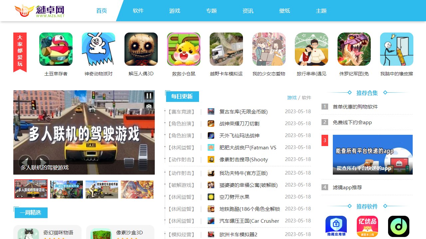The image size is (426, 239).
Task: Select the motorcycle game slide thumbnail
Action: [x=102, y=190]
